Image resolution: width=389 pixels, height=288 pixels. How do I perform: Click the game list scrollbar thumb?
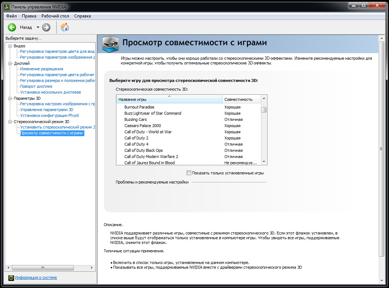[x=264, y=110]
